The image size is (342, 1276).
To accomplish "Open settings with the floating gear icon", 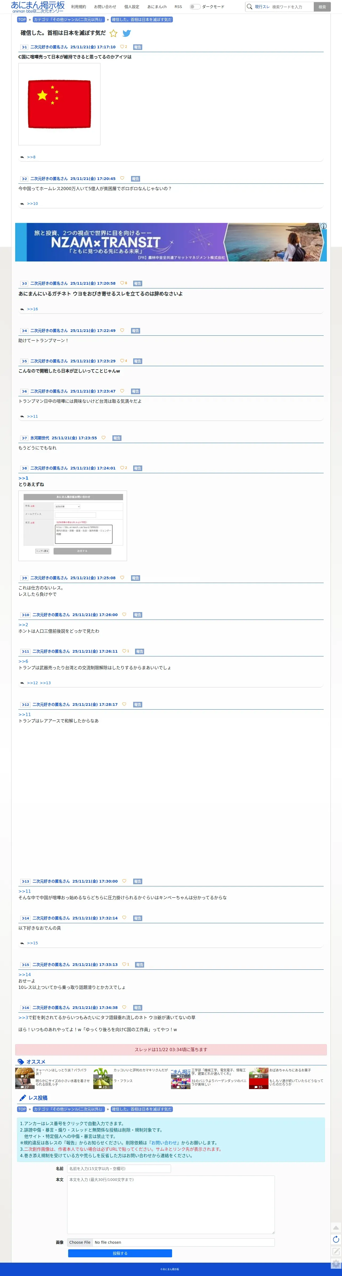I will click(x=336, y=1264).
